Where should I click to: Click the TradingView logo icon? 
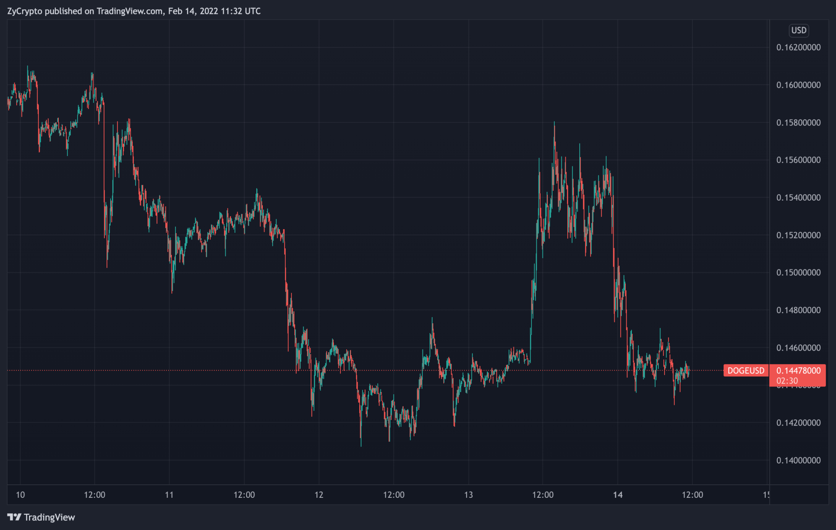(14, 517)
